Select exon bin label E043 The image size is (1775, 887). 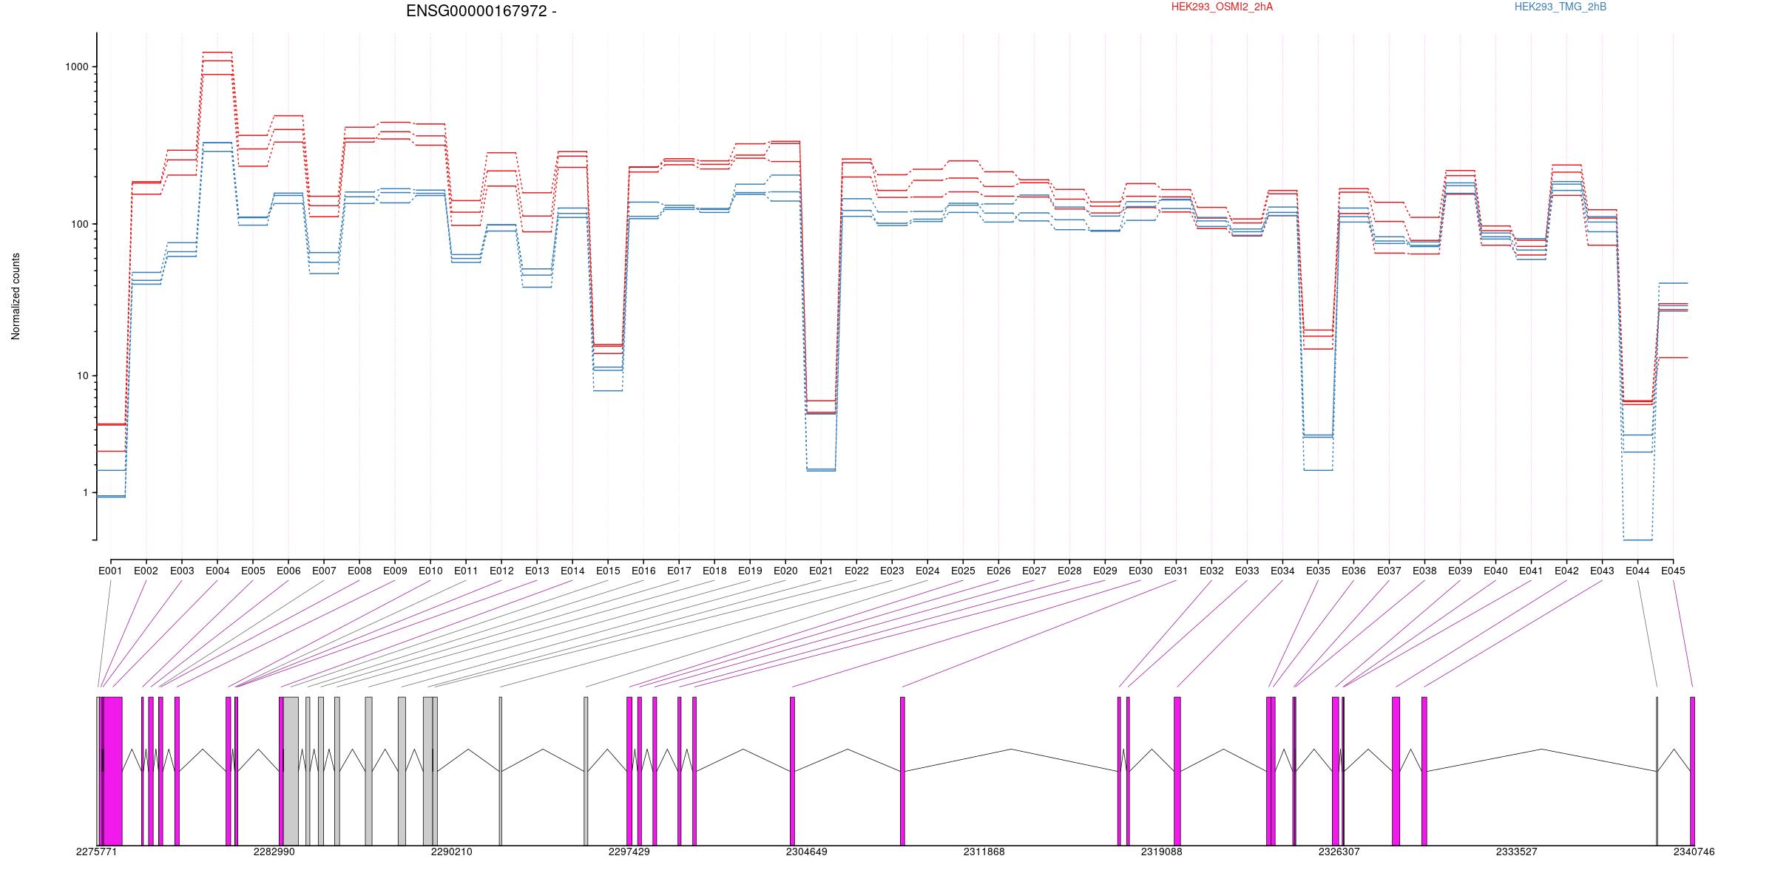(x=1601, y=571)
